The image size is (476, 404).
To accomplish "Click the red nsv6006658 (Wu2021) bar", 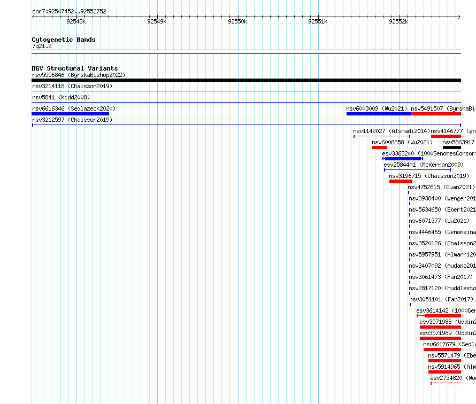I will (x=380, y=147).
